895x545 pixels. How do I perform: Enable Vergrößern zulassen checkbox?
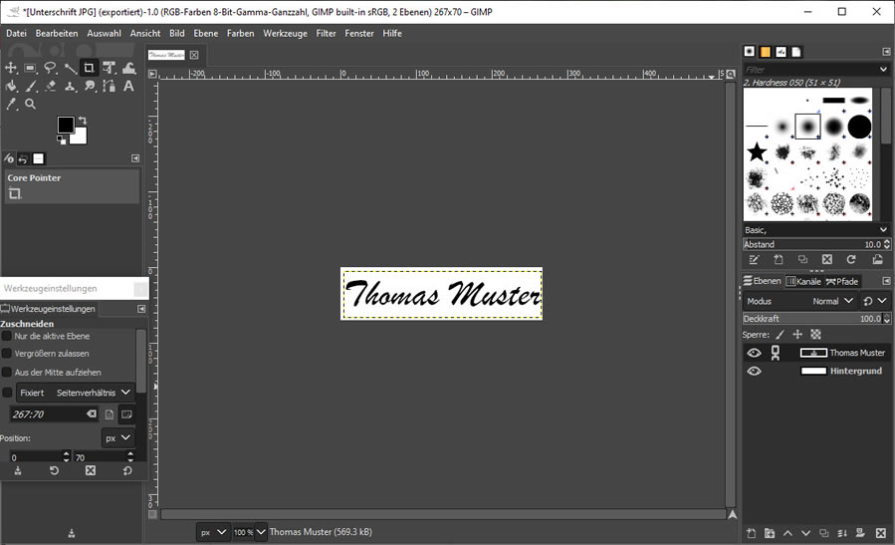pos(7,354)
